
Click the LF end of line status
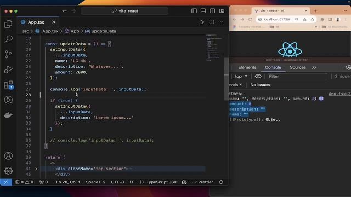tap(132, 182)
